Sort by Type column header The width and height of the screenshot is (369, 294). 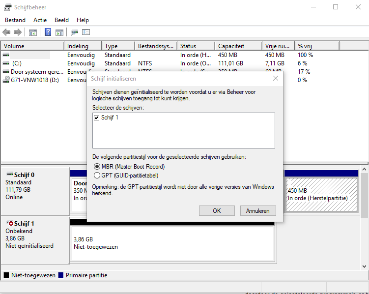pos(118,46)
